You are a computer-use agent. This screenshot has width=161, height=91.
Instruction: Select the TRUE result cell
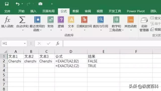tap(103, 66)
